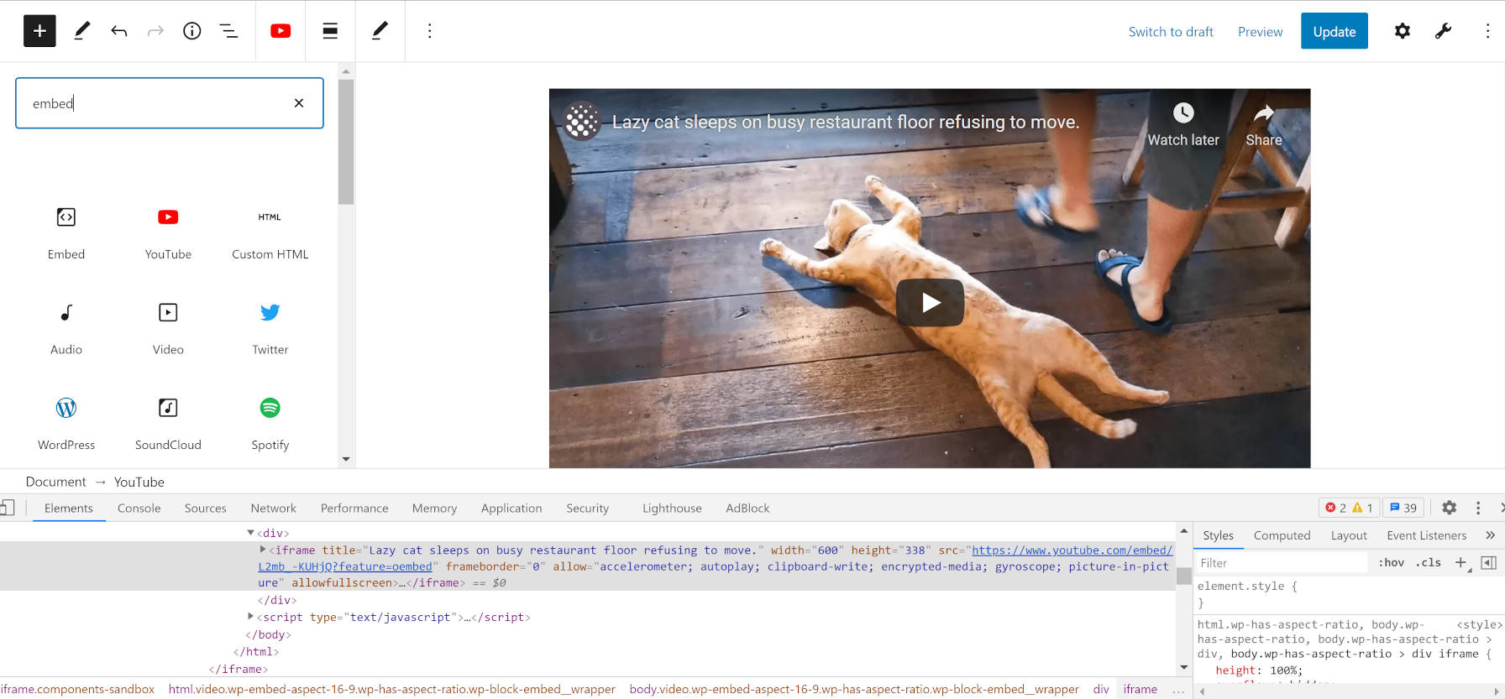
Task: Click the errors and warnings counter
Action: [1349, 508]
